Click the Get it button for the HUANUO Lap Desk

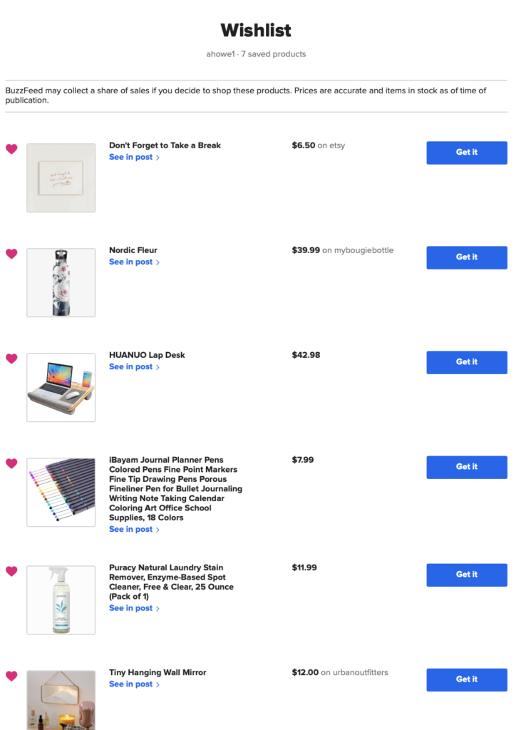[466, 362]
